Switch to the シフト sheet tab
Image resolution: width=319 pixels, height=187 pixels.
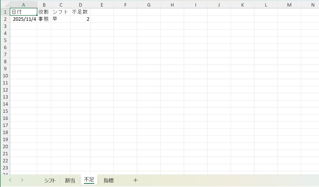(x=50, y=180)
